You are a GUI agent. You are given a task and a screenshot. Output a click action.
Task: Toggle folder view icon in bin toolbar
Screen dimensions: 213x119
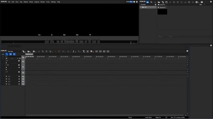point(147,2)
